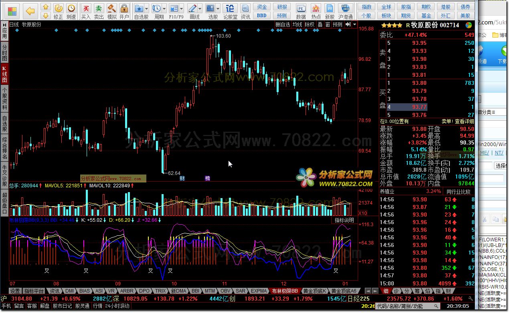The height and width of the screenshot is (313, 510).
Task: Switch to the K线图 side tab
Action: (x=4, y=74)
